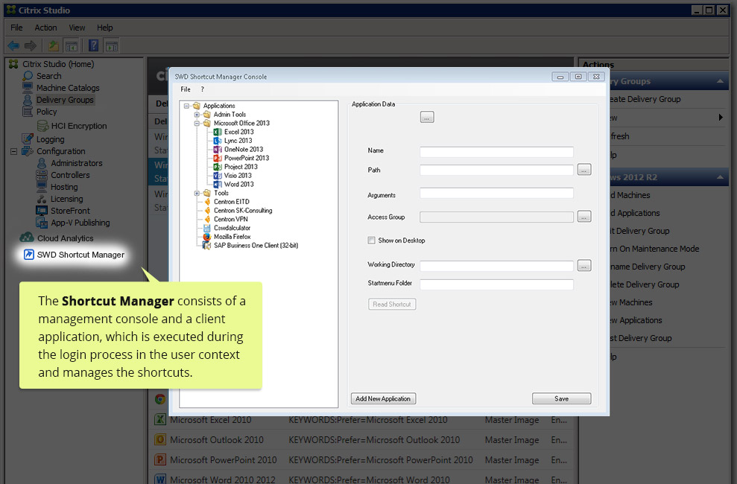This screenshot has width=737, height=484.
Task: Select the Mozilla Firefox icon in Applications tree
Action: click(207, 237)
